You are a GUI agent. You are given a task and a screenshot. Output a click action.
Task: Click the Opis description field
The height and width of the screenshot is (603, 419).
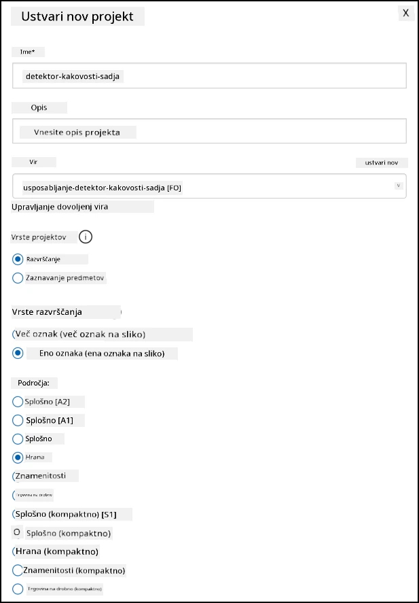click(209, 131)
